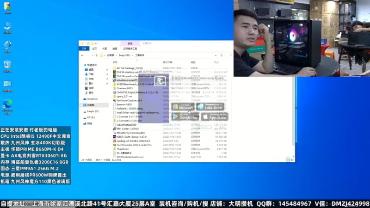Open quick access toolbar customize dropdown
The width and height of the screenshot is (370, 208).
tap(96, 43)
